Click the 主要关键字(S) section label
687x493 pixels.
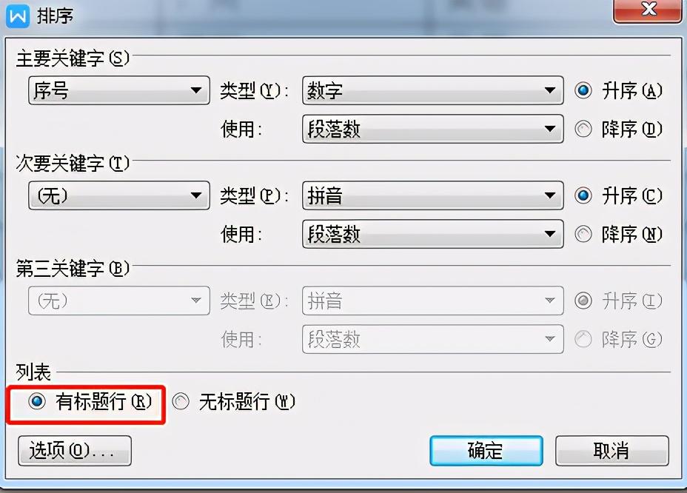click(73, 58)
